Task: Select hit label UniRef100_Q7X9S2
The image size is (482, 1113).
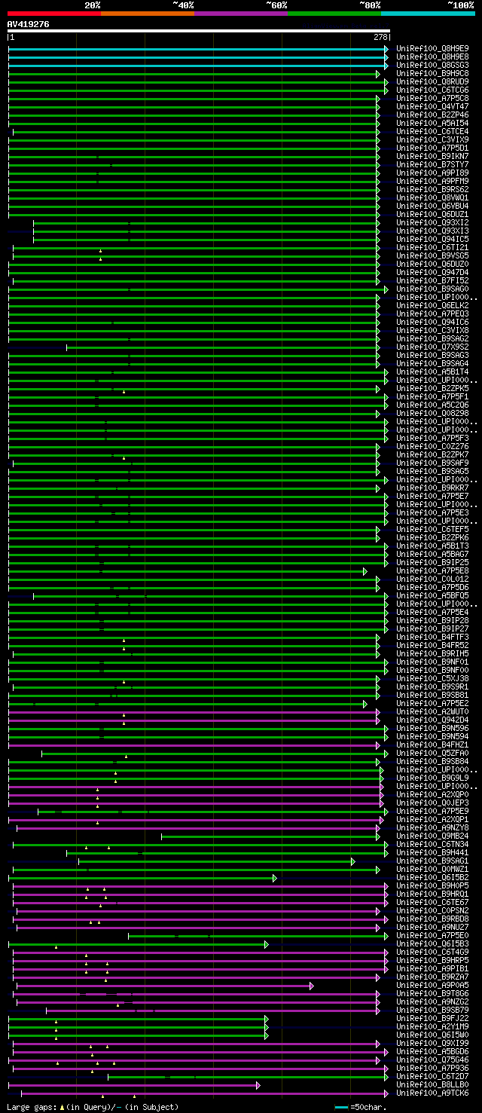Action: coord(432,347)
